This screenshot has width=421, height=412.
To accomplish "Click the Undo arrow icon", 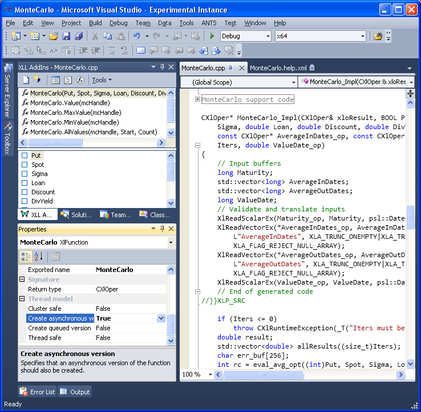I will [x=137, y=36].
